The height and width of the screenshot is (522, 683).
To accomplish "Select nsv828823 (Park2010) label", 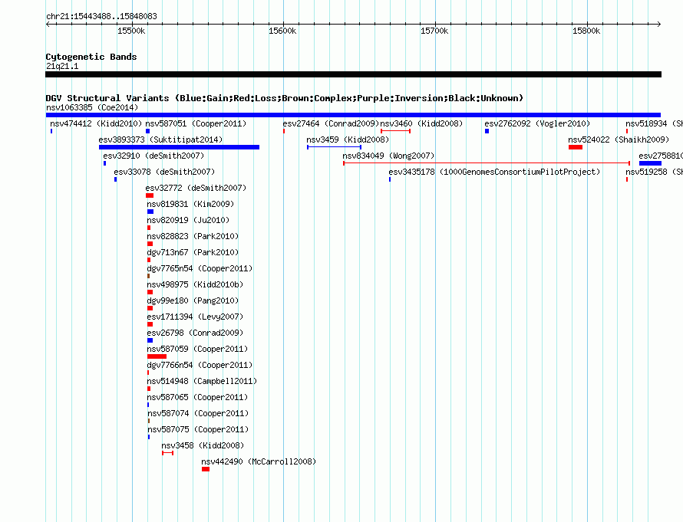I will pyautogui.click(x=193, y=236).
